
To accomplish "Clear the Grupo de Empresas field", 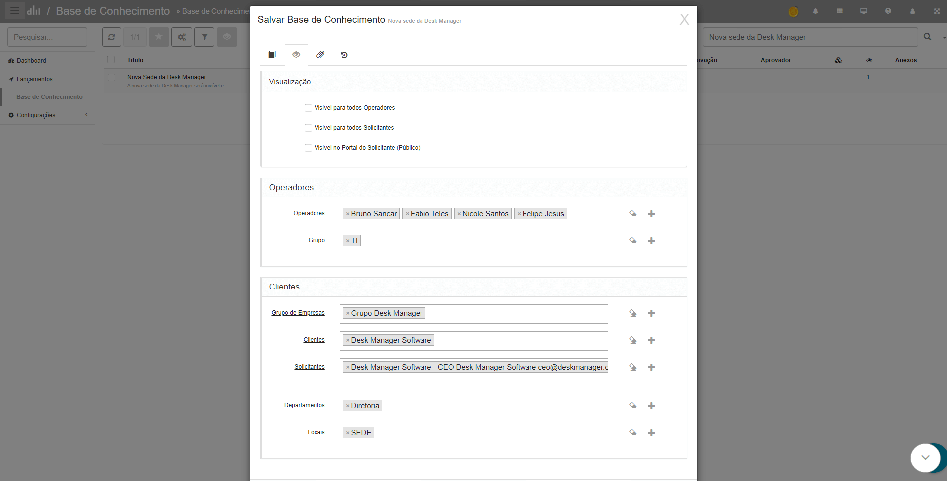I will (632, 313).
